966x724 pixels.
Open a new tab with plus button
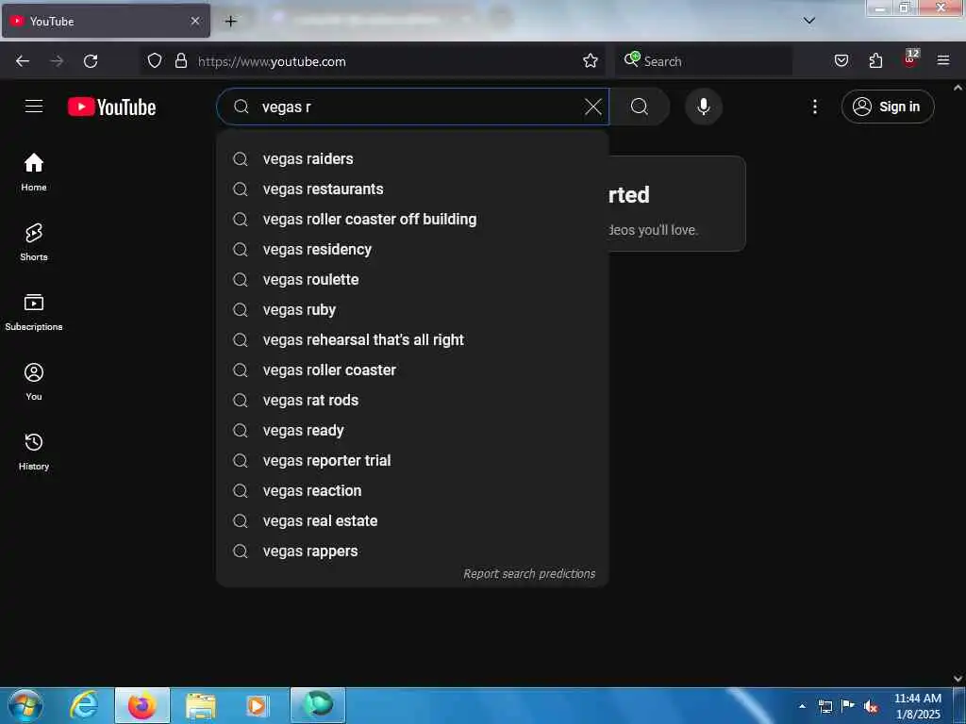coord(230,22)
